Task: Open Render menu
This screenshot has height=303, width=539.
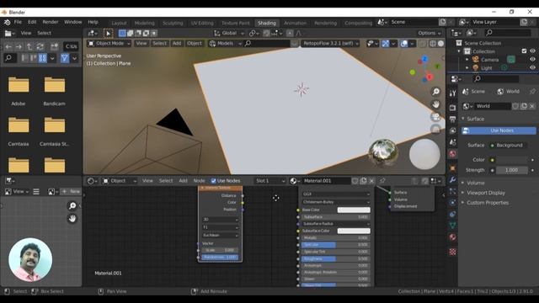Action: [x=51, y=22]
